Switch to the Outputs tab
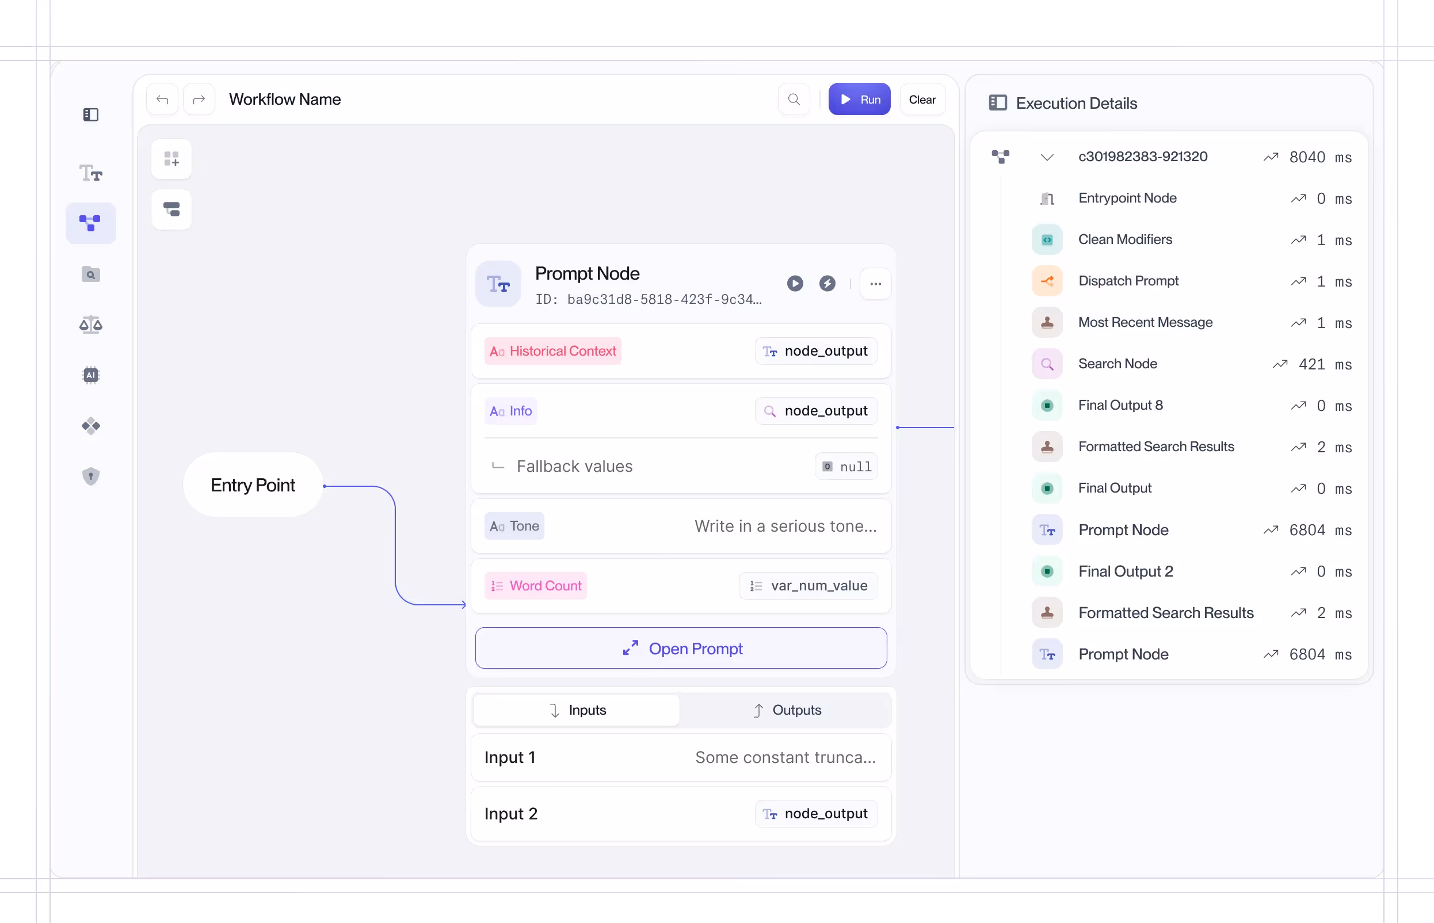The width and height of the screenshot is (1434, 923). (786, 710)
